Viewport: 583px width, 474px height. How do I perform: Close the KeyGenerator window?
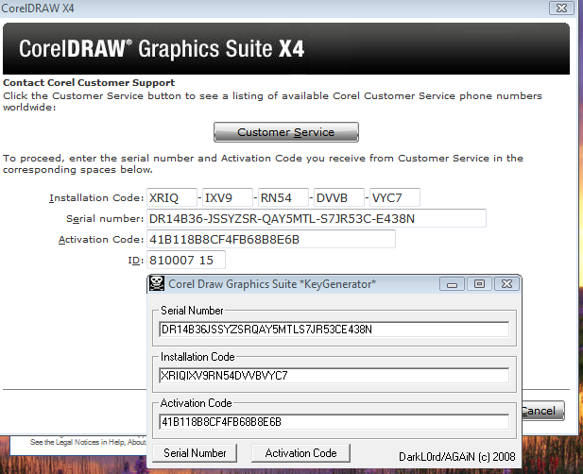[506, 284]
